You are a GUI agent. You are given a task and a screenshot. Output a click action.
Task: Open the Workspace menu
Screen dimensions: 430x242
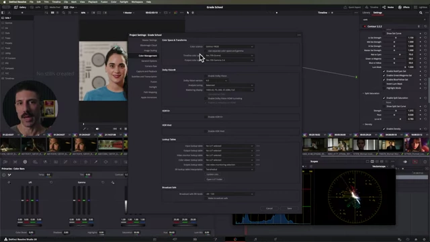[x=137, y=2]
